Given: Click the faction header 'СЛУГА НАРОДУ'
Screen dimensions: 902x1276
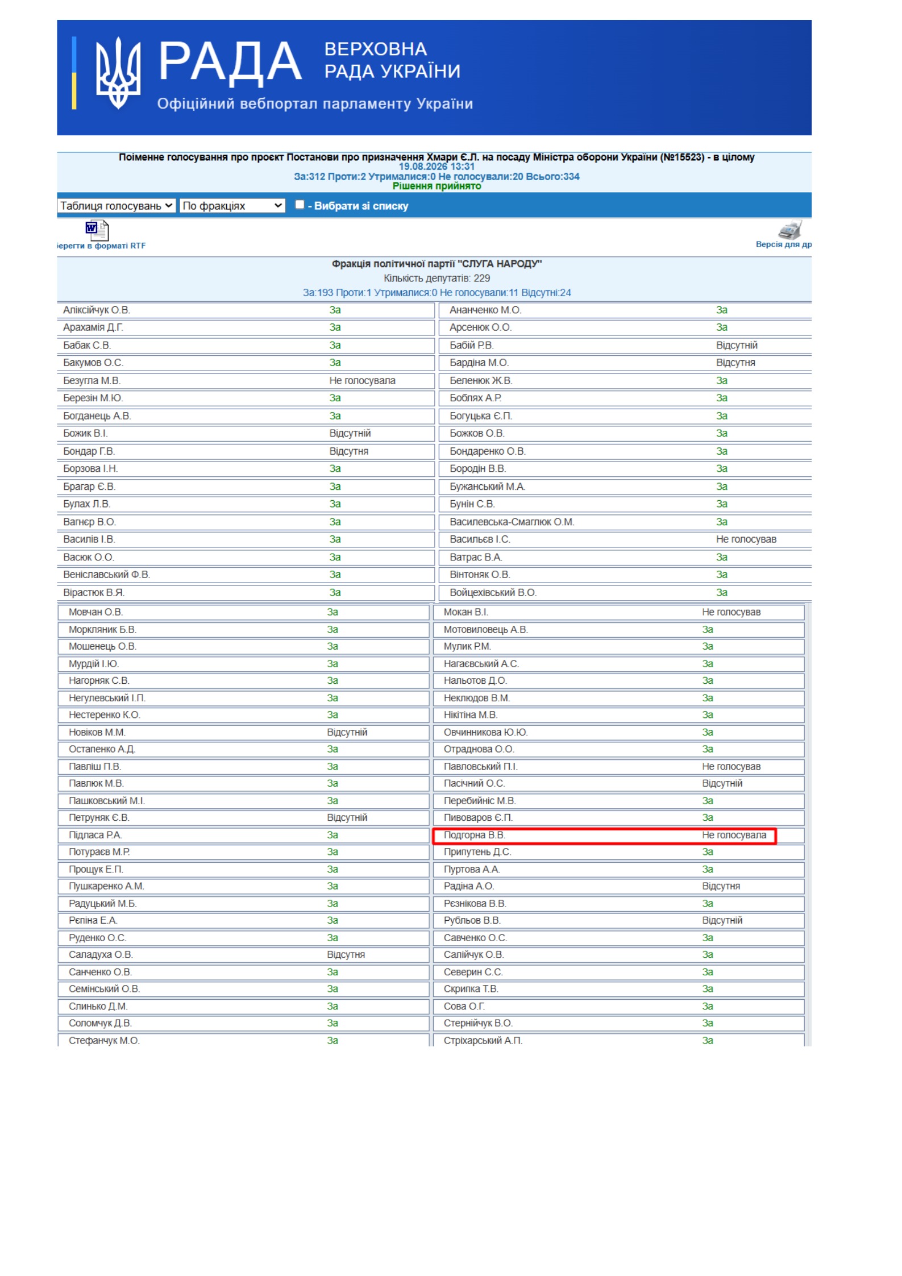Looking at the screenshot, I should tap(437, 264).
